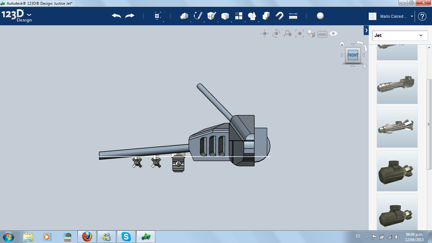The height and width of the screenshot is (243, 432).
Task: Select the first dark green engine thumbnail
Action: (397, 171)
